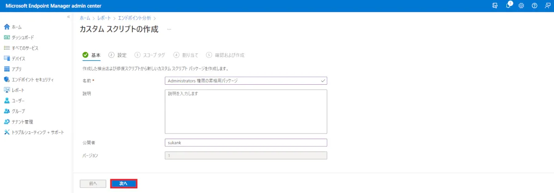Click the 名前 input field
This screenshot has height=193, width=554.
coord(246,81)
